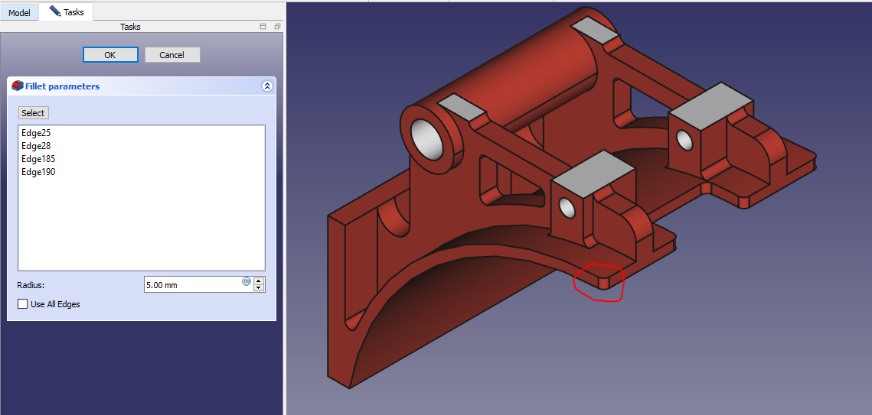Viewport: 872px width, 415px height.
Task: Decrease the radius with down arrow
Action: coord(259,288)
